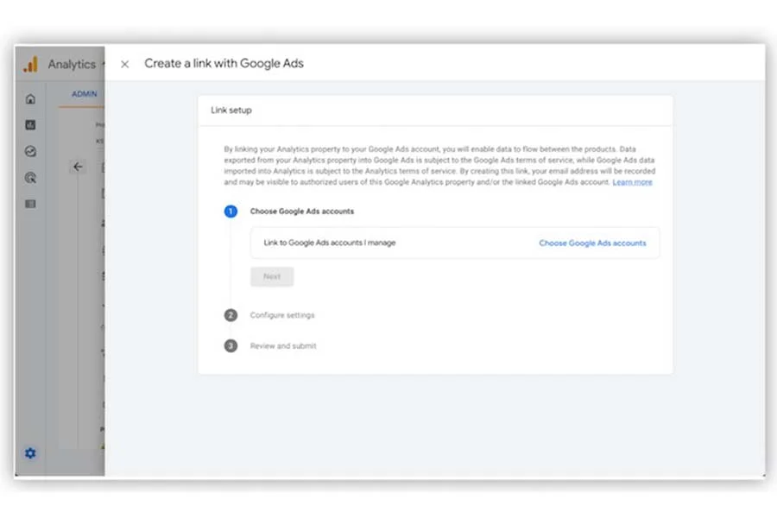Select step 3 Review and submit
Viewport: 777px width, 518px height.
[283, 346]
